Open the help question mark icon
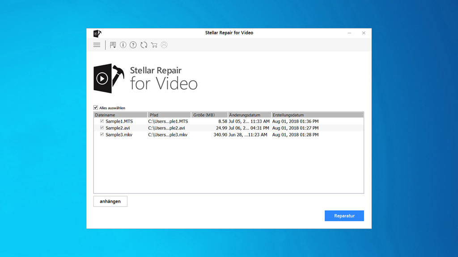This screenshot has width=458, height=257. 133,45
